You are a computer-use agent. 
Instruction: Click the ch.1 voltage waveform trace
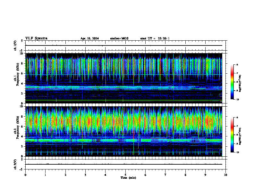pyautogui.click(x=124, y=45)
